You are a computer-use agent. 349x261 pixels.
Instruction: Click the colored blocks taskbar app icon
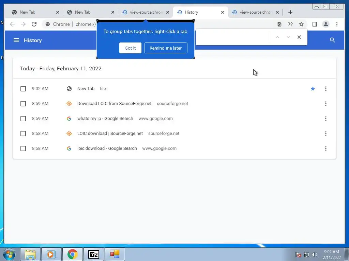[115, 254]
